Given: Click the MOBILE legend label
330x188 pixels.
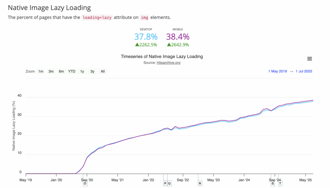Looking at the screenshot, I should tap(178, 29).
